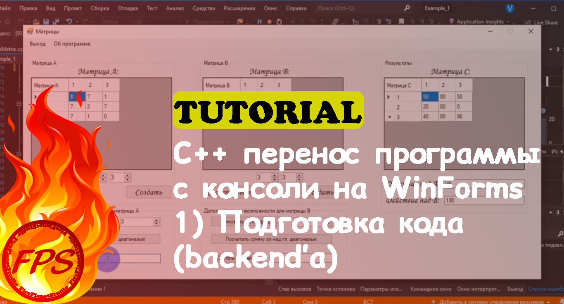Click Слб 5 in status bar
This screenshot has width=564, height=304.
[269, 301]
